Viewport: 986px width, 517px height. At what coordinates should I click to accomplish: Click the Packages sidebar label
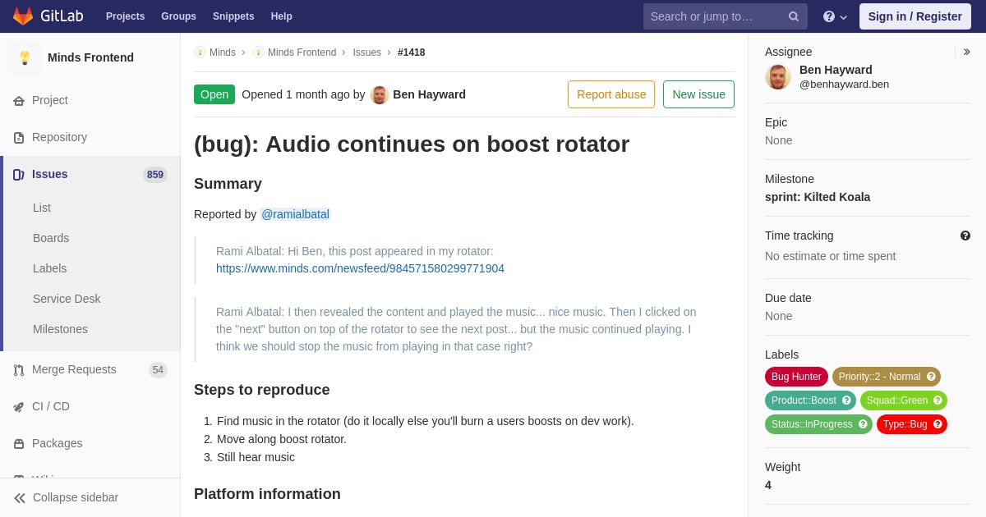(58, 443)
